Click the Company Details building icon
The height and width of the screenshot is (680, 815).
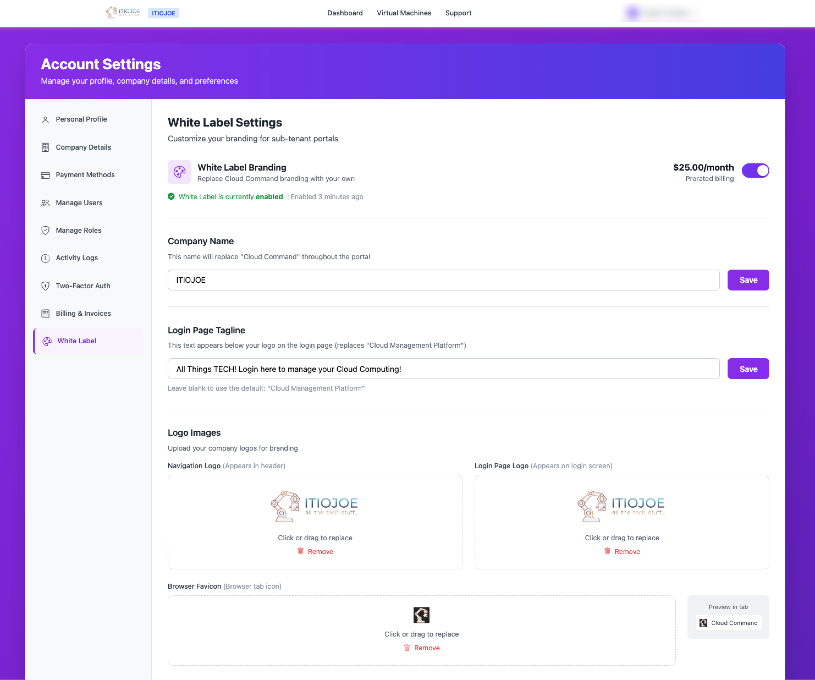point(45,147)
